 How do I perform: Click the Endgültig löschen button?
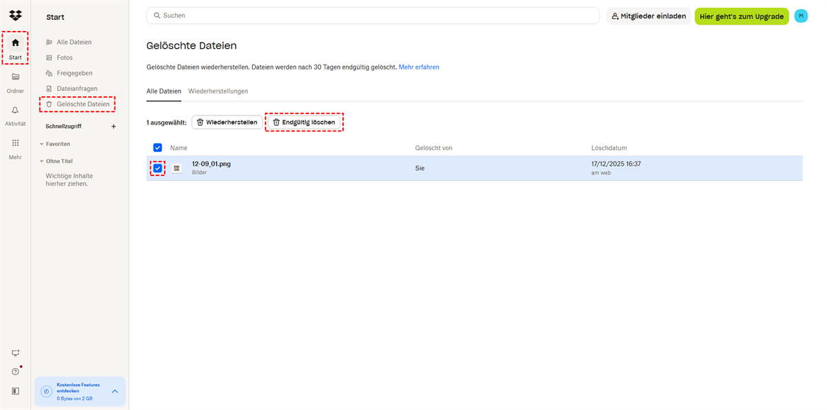tap(304, 122)
